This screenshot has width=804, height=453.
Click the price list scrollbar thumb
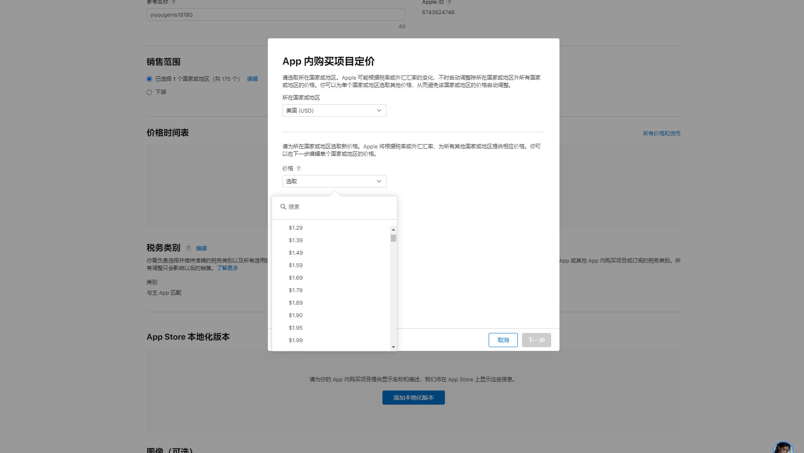[x=393, y=238]
